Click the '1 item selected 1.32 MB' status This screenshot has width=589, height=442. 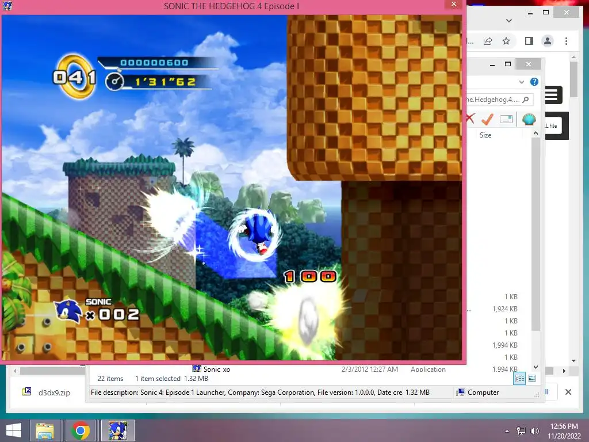171,379
